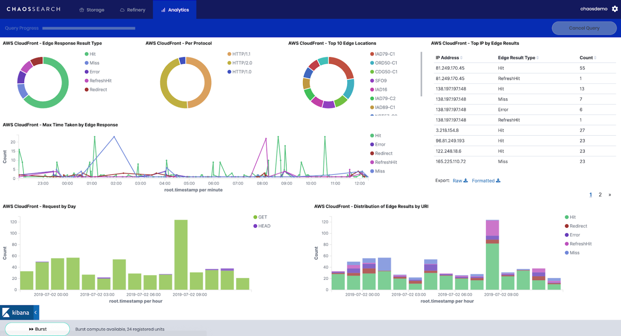Click the count value 55 in the table

[582, 68]
